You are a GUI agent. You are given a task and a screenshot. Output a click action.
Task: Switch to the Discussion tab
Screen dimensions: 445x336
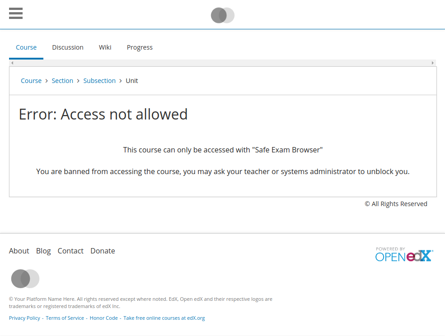68,47
